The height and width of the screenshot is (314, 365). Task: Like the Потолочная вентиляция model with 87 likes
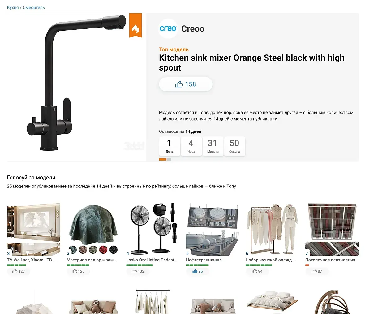pos(317,271)
